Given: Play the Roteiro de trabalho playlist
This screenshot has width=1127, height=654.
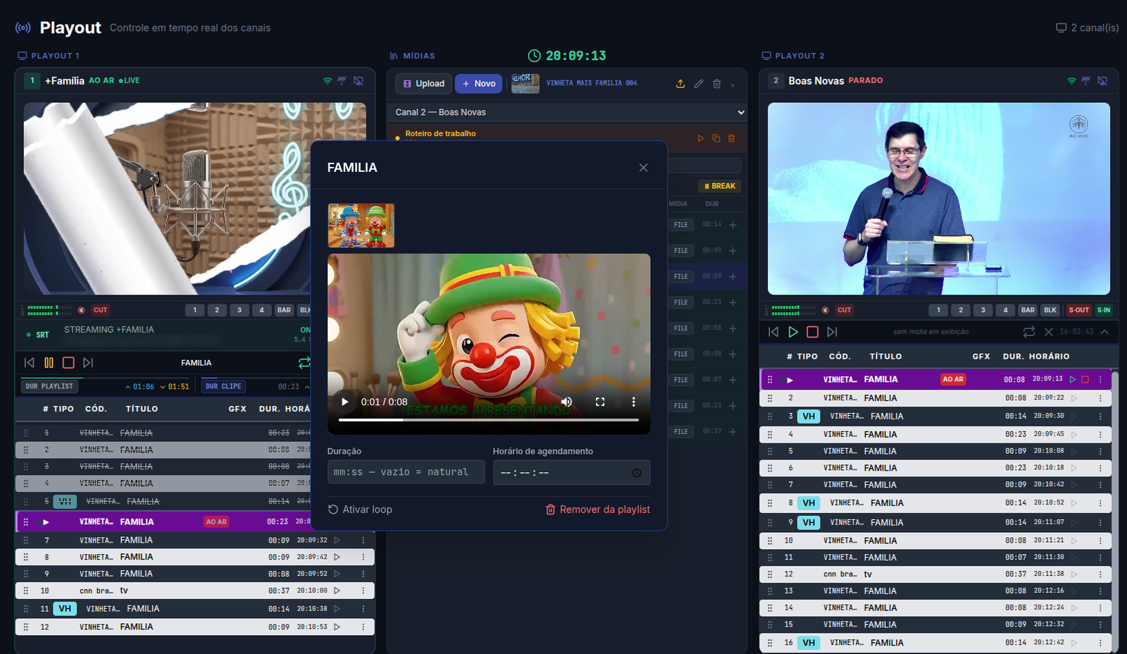Looking at the screenshot, I should (x=701, y=138).
